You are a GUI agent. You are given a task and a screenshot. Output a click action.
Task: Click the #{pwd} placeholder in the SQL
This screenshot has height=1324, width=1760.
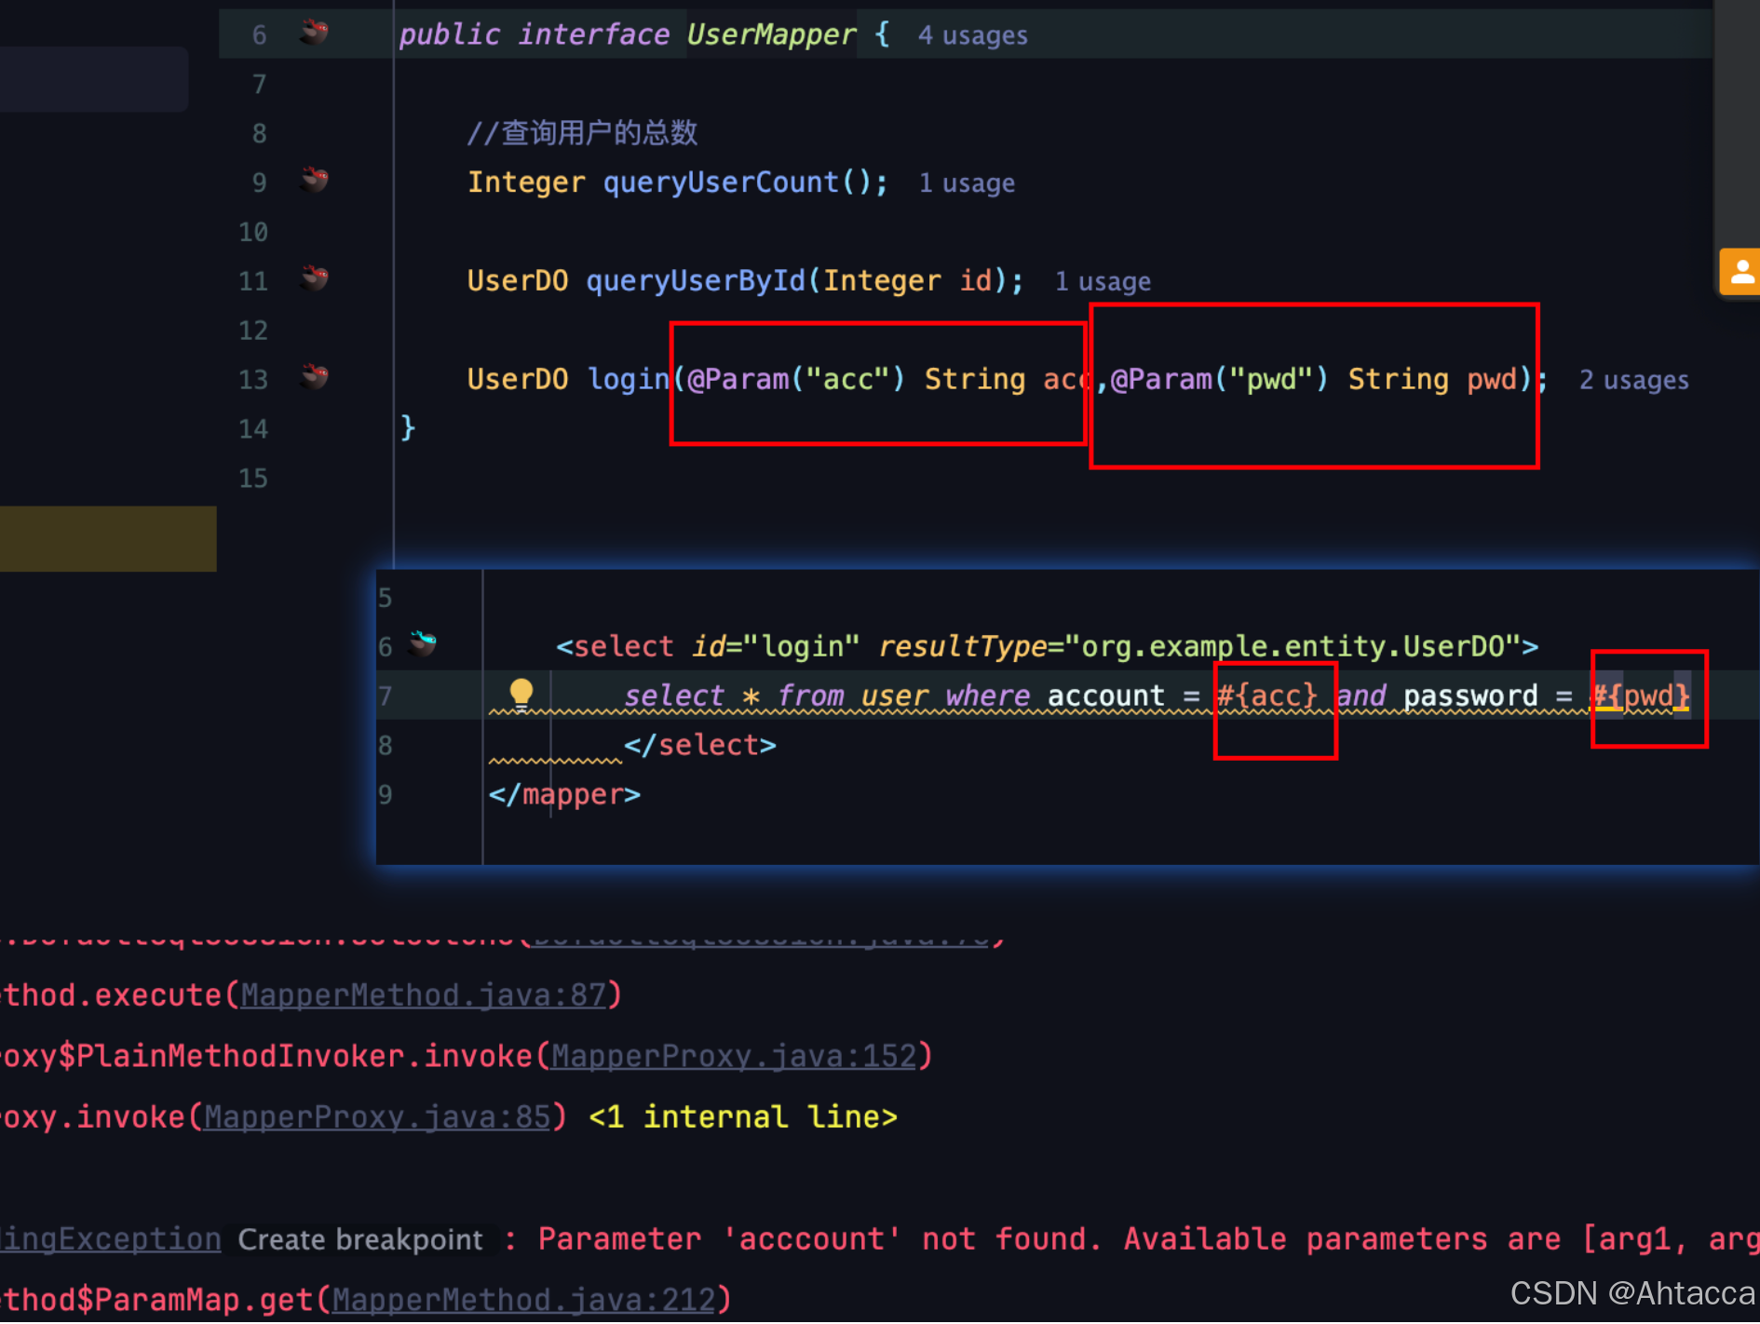click(1641, 696)
